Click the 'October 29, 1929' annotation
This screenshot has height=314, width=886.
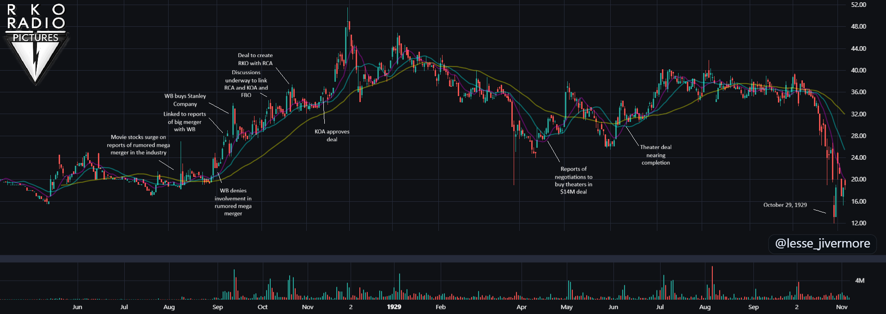click(785, 205)
